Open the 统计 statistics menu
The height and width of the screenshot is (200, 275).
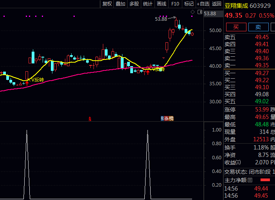(x=148, y=4)
